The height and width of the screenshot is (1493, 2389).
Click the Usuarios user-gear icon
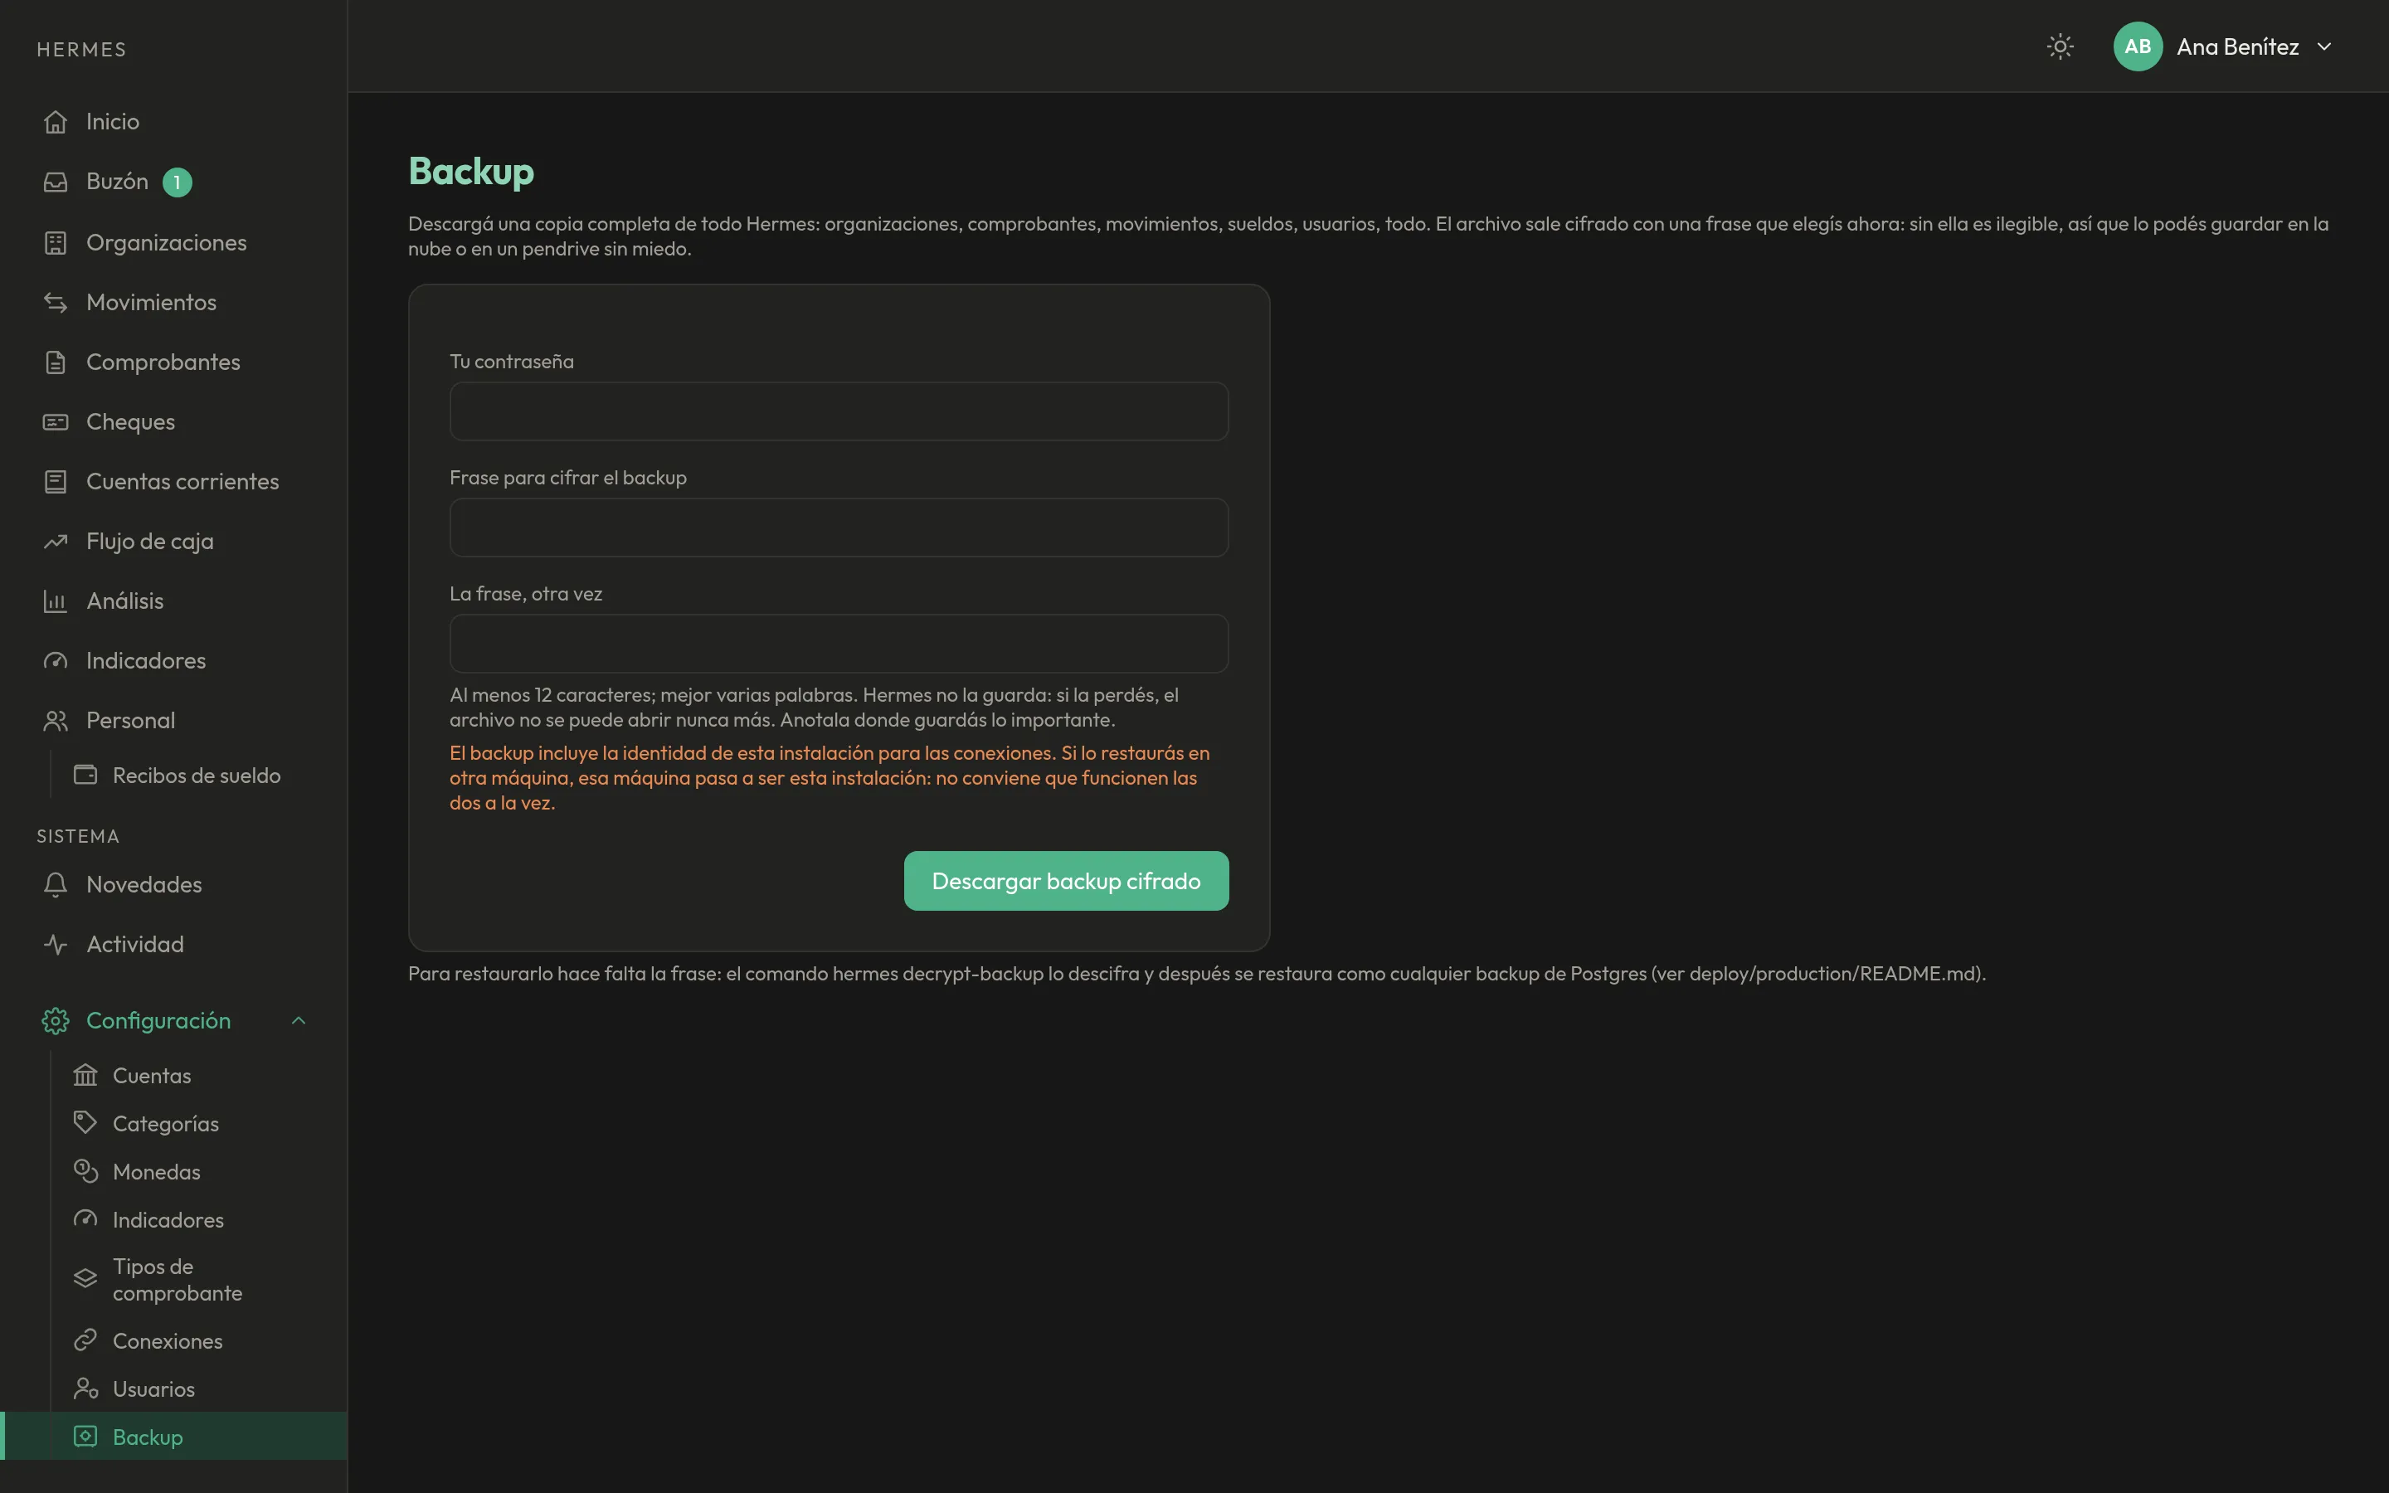point(86,1388)
